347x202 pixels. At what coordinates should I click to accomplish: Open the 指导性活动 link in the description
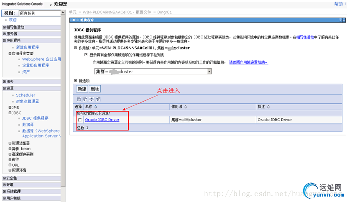pyautogui.click(x=305, y=37)
